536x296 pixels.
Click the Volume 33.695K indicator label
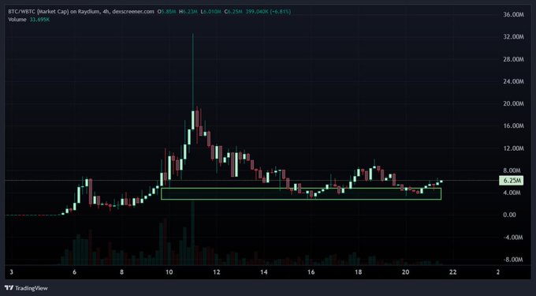28,20
